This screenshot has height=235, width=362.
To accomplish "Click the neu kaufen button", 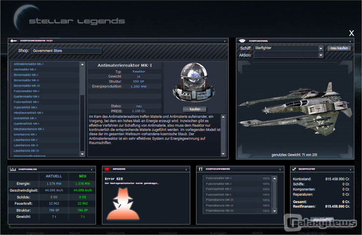I will pos(339,48).
